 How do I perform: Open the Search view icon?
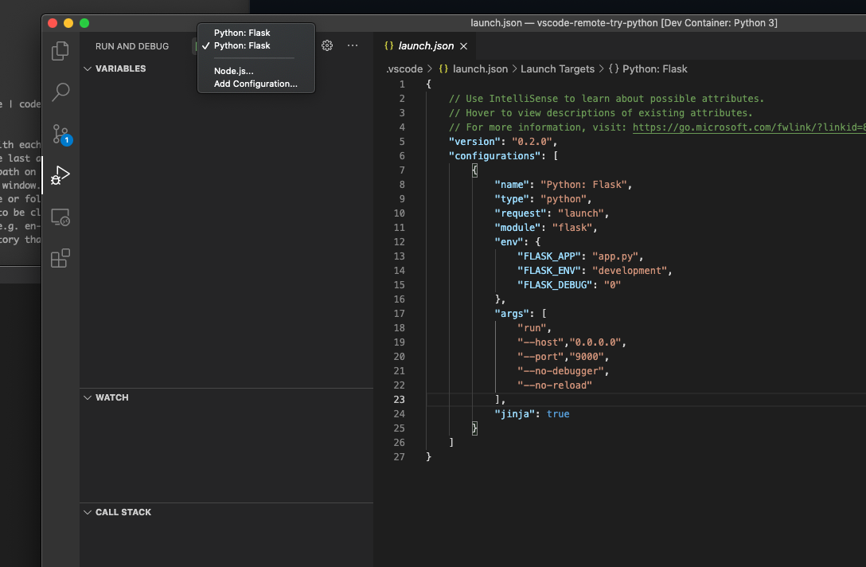pos(60,92)
